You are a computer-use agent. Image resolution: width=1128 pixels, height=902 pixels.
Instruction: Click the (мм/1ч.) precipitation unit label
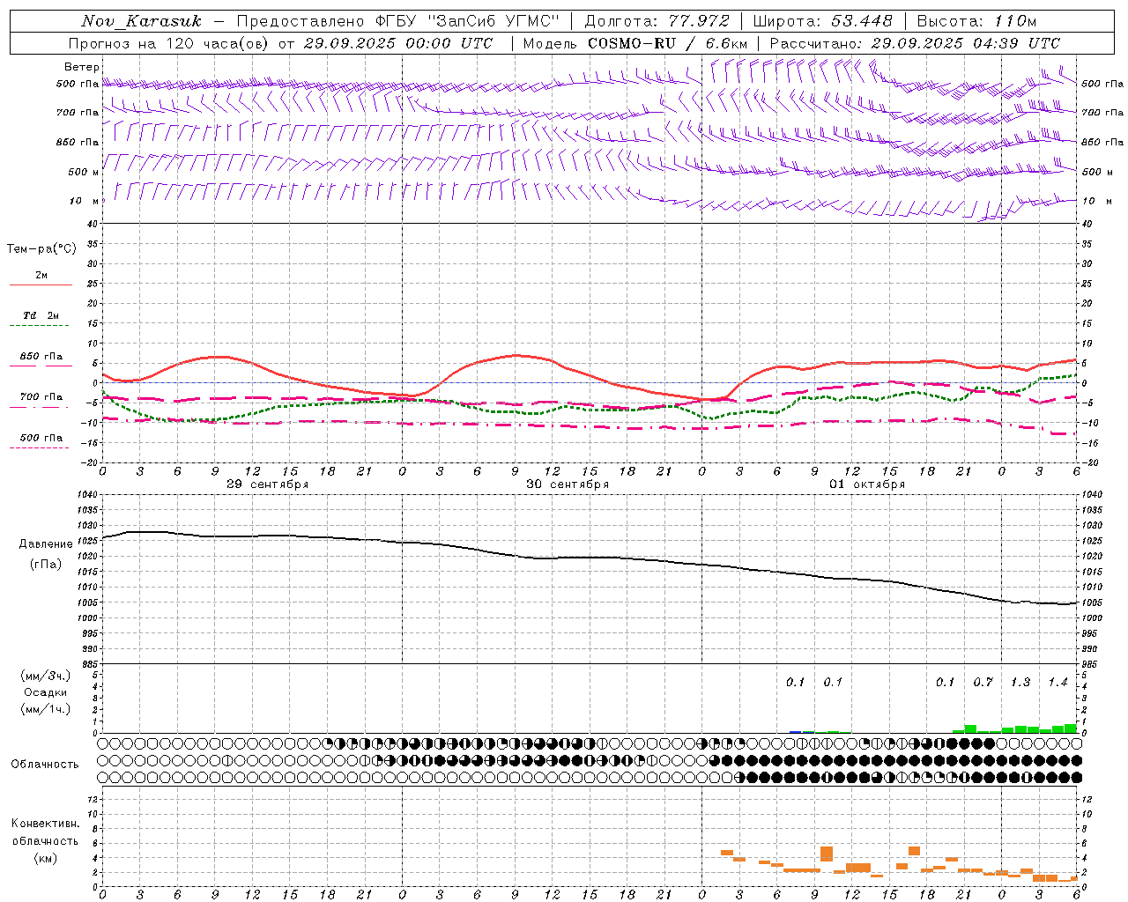(46, 709)
